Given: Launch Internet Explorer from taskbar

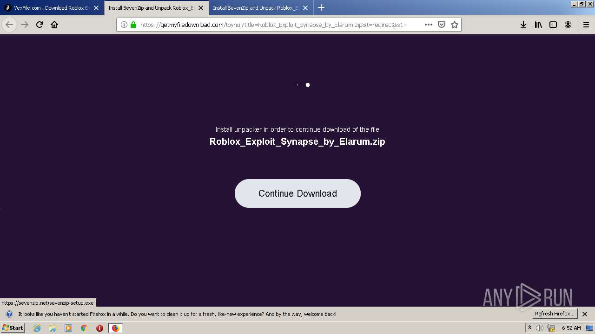Looking at the screenshot, I should pos(37,328).
